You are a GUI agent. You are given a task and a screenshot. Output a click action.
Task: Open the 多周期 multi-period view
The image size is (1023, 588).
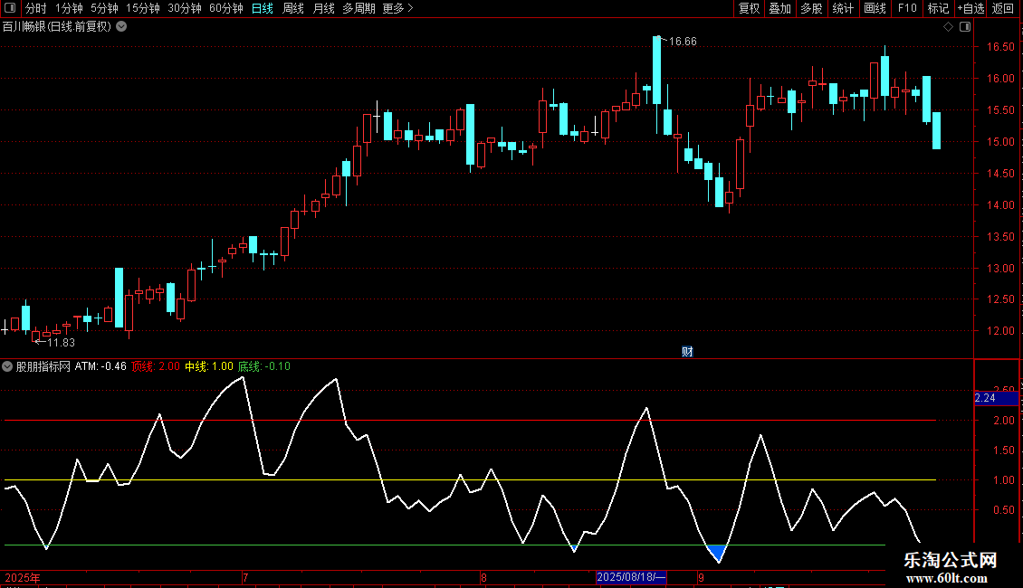pos(359,8)
